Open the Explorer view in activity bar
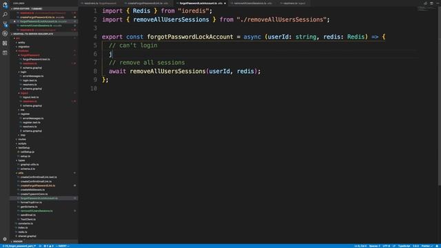The image size is (441, 248). click(5, 5)
